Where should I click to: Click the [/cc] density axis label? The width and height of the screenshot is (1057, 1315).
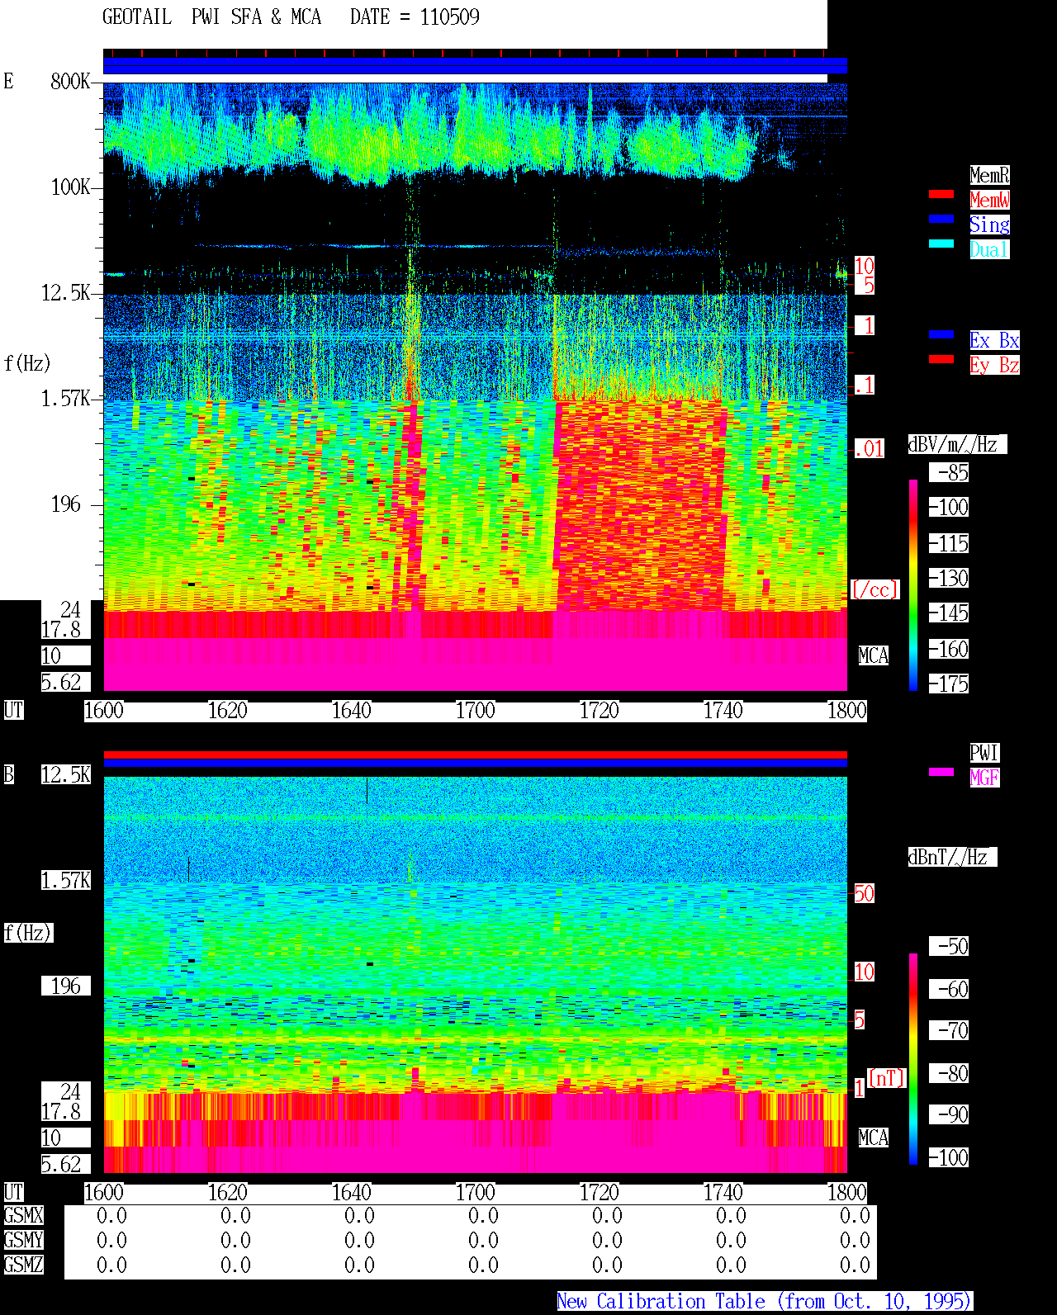875,589
